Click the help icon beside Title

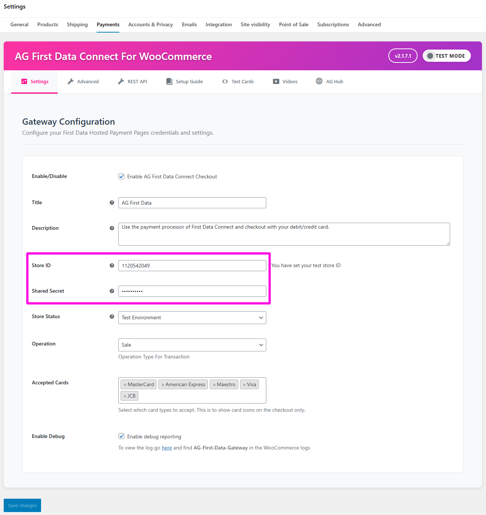(112, 203)
